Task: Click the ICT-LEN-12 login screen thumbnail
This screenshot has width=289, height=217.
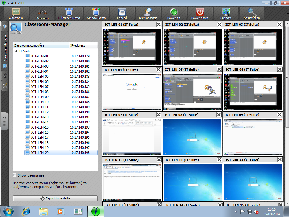Action: click(x=253, y=182)
